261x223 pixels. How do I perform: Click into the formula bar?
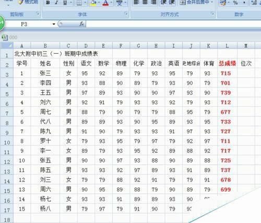(173, 24)
